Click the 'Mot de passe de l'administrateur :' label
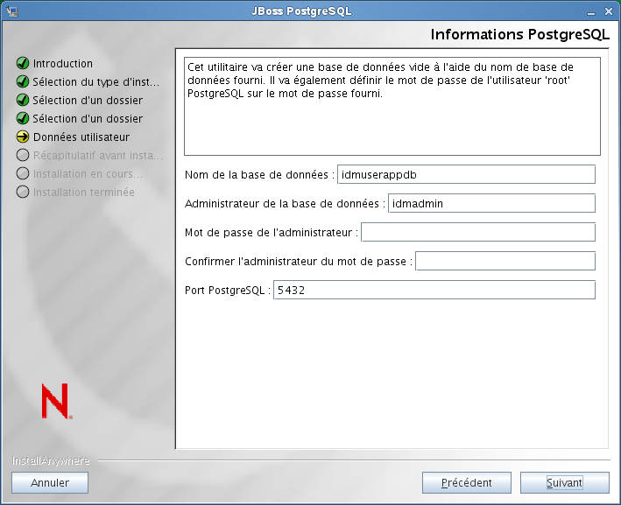Viewport: 621px width, 505px height. [272, 233]
